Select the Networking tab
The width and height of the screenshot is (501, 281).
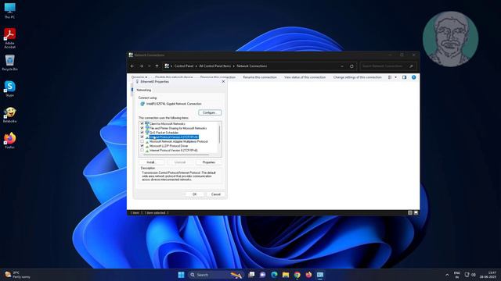144,91
